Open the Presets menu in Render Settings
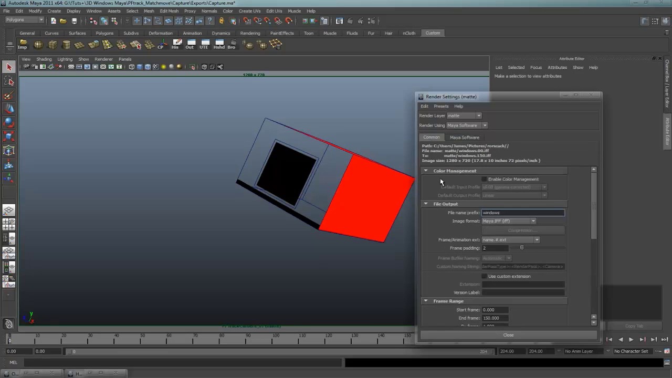The image size is (672, 378). point(441,106)
